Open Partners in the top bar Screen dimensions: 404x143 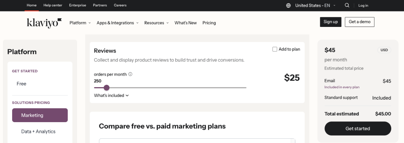(100, 5)
